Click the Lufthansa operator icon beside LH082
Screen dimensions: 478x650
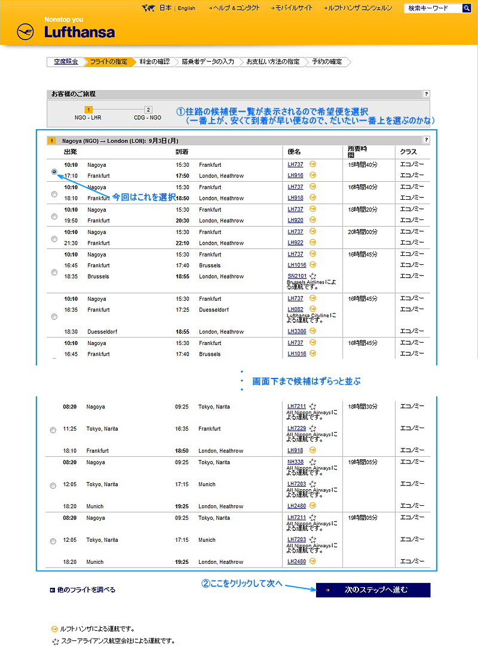click(x=312, y=309)
